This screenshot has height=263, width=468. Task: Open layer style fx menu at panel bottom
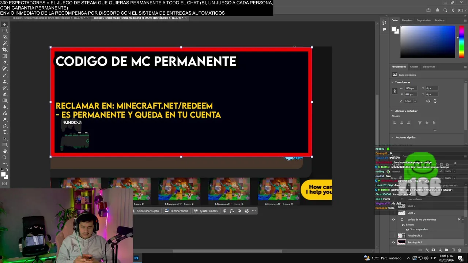point(427,250)
